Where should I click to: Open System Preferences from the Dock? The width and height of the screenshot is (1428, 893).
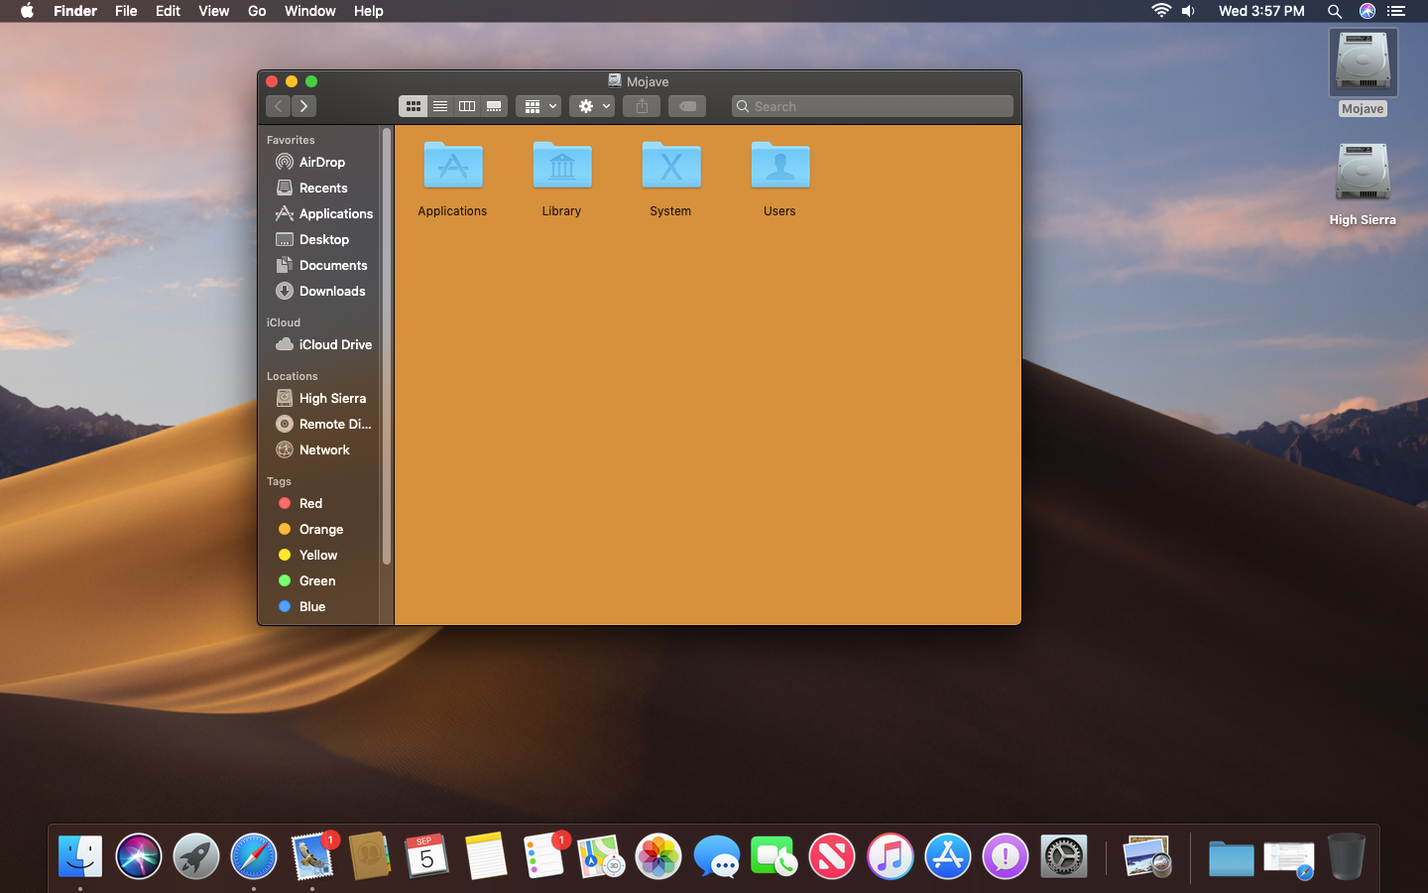point(1063,856)
